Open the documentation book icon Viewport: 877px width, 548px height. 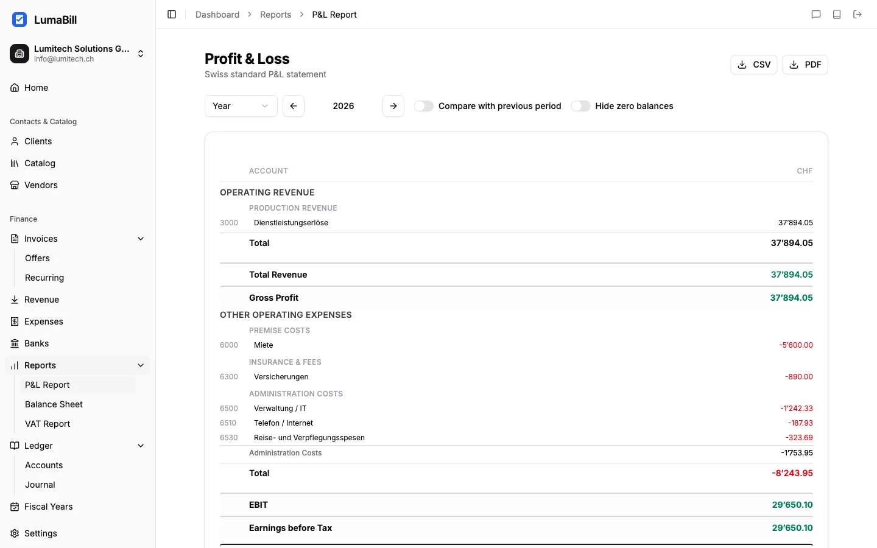(837, 14)
